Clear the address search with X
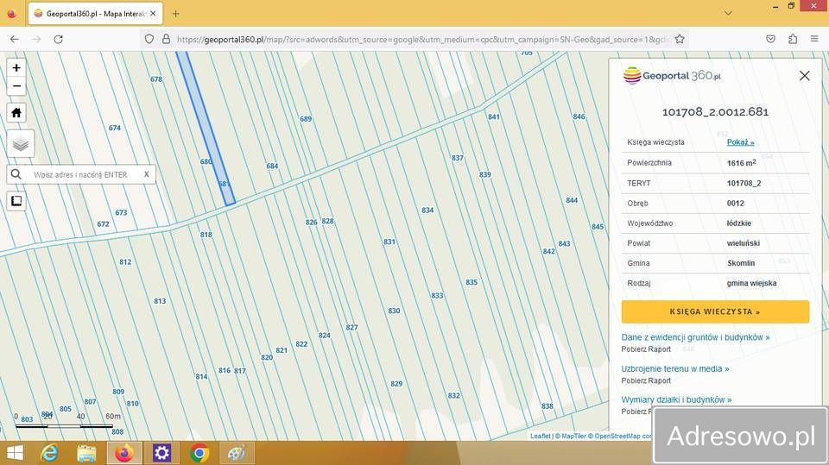 pos(147,174)
